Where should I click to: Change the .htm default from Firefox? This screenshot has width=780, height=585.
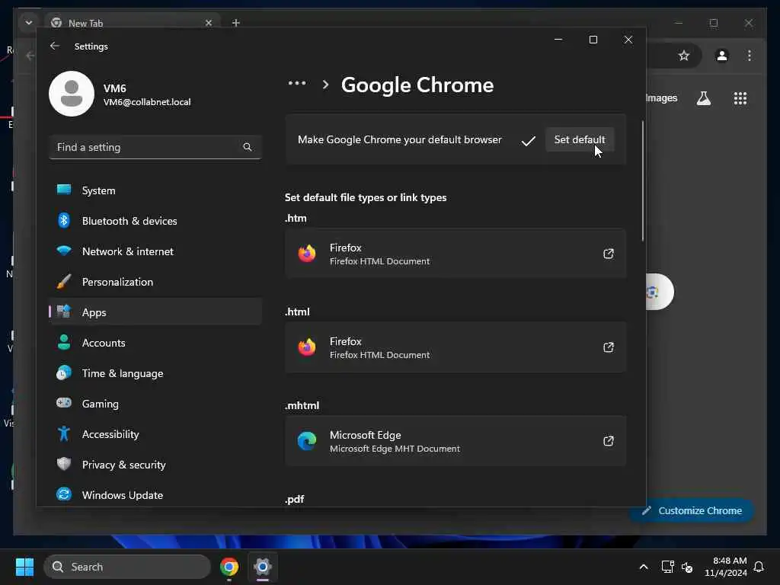pos(456,254)
